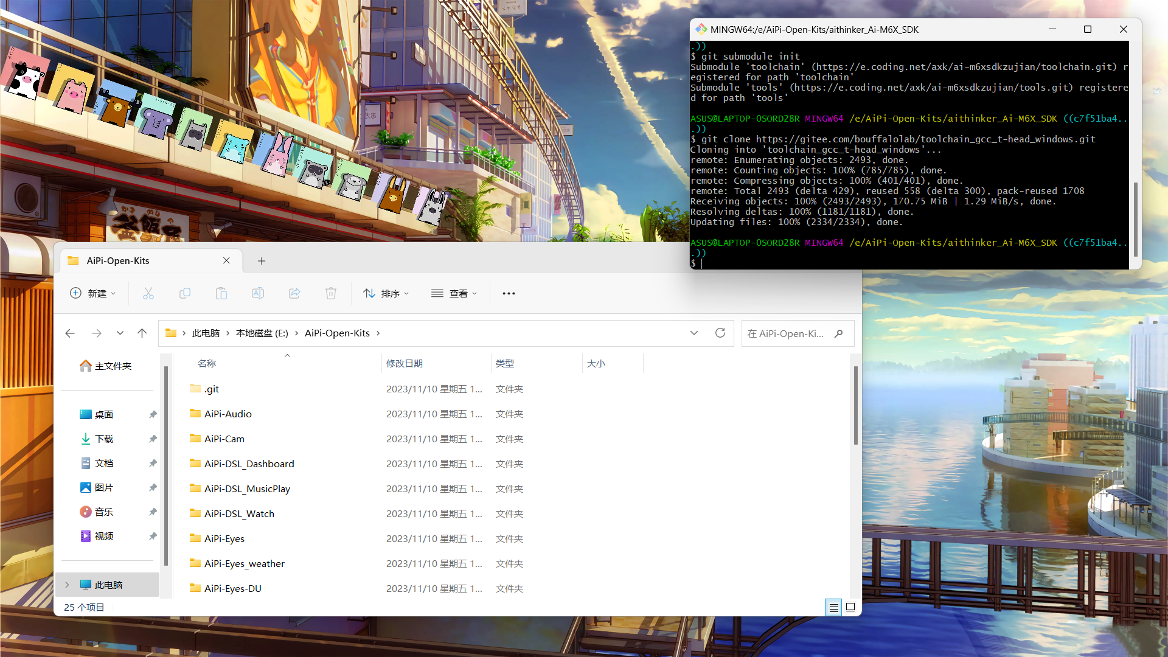
Task: Open Videos (视频) in the sidebar
Action: (x=97, y=536)
